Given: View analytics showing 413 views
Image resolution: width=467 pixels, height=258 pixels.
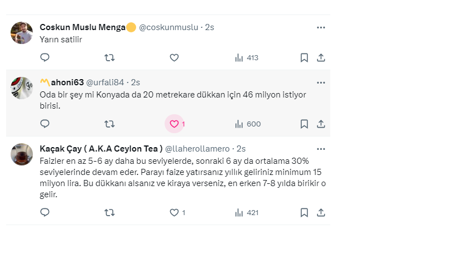Looking at the screenshot, I should (x=247, y=57).
